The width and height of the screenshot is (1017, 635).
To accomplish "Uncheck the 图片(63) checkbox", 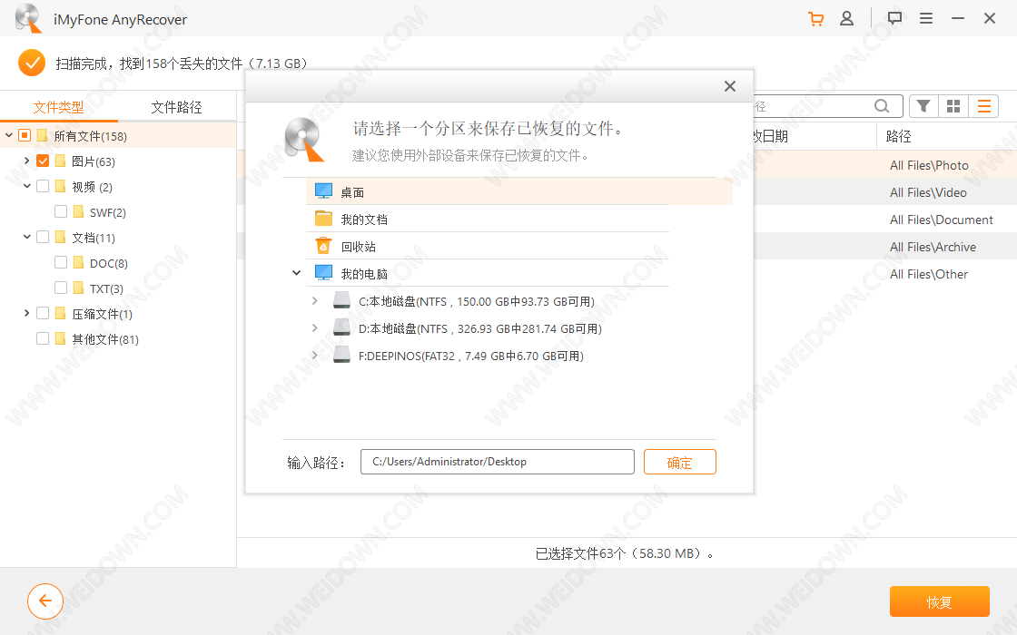I will coord(43,161).
